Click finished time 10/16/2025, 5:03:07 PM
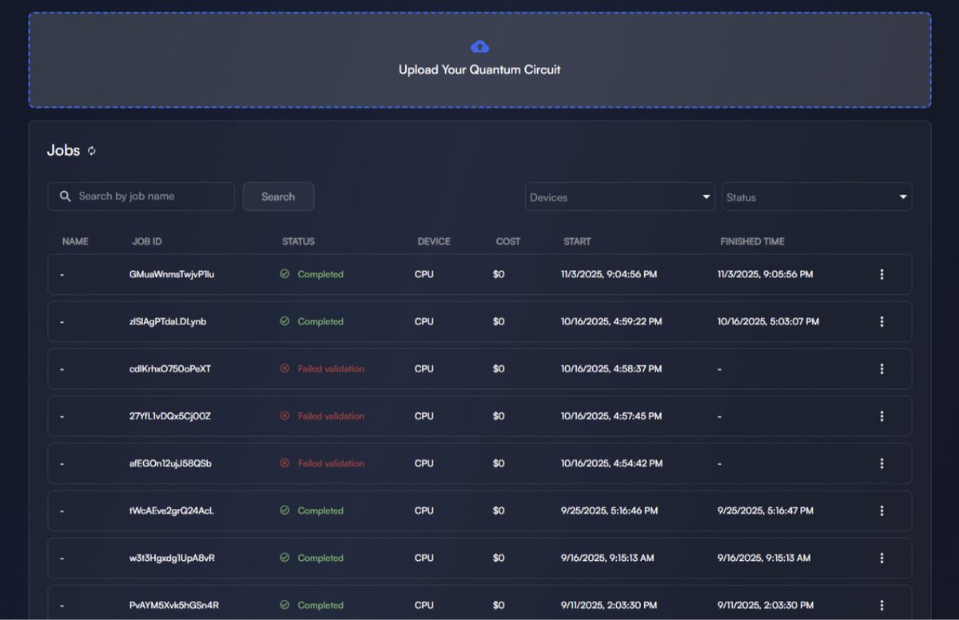Image resolution: width=959 pixels, height=620 pixels. pyautogui.click(x=768, y=321)
